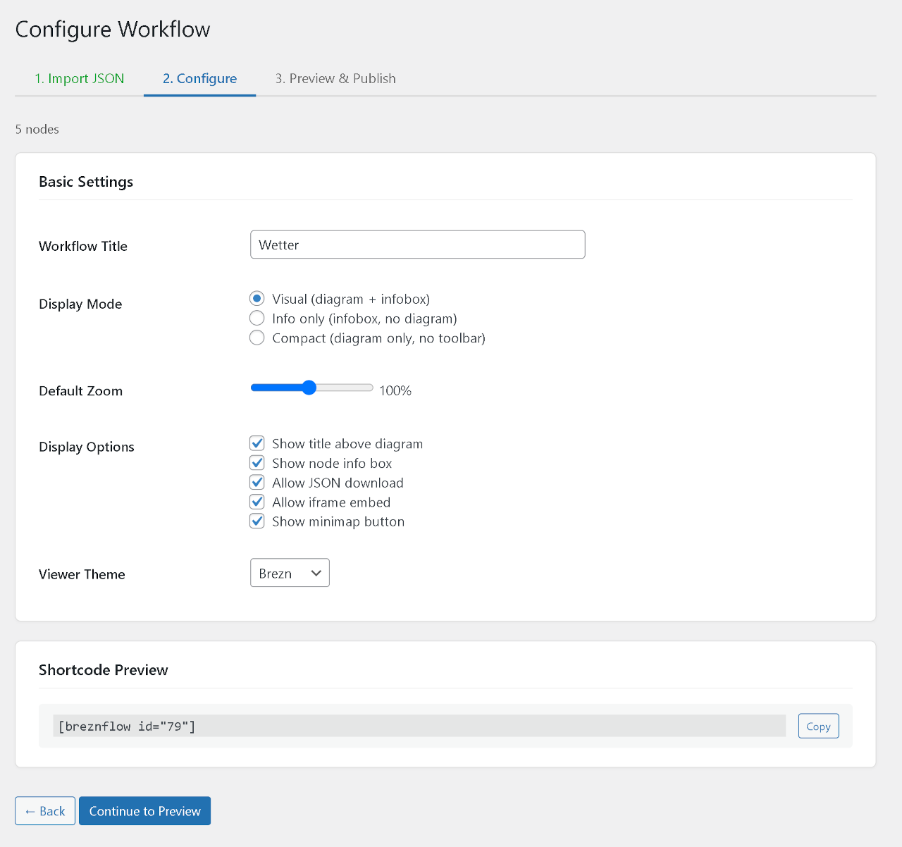Select the Info only display mode
Screen dimensions: 902x847
coord(257,318)
